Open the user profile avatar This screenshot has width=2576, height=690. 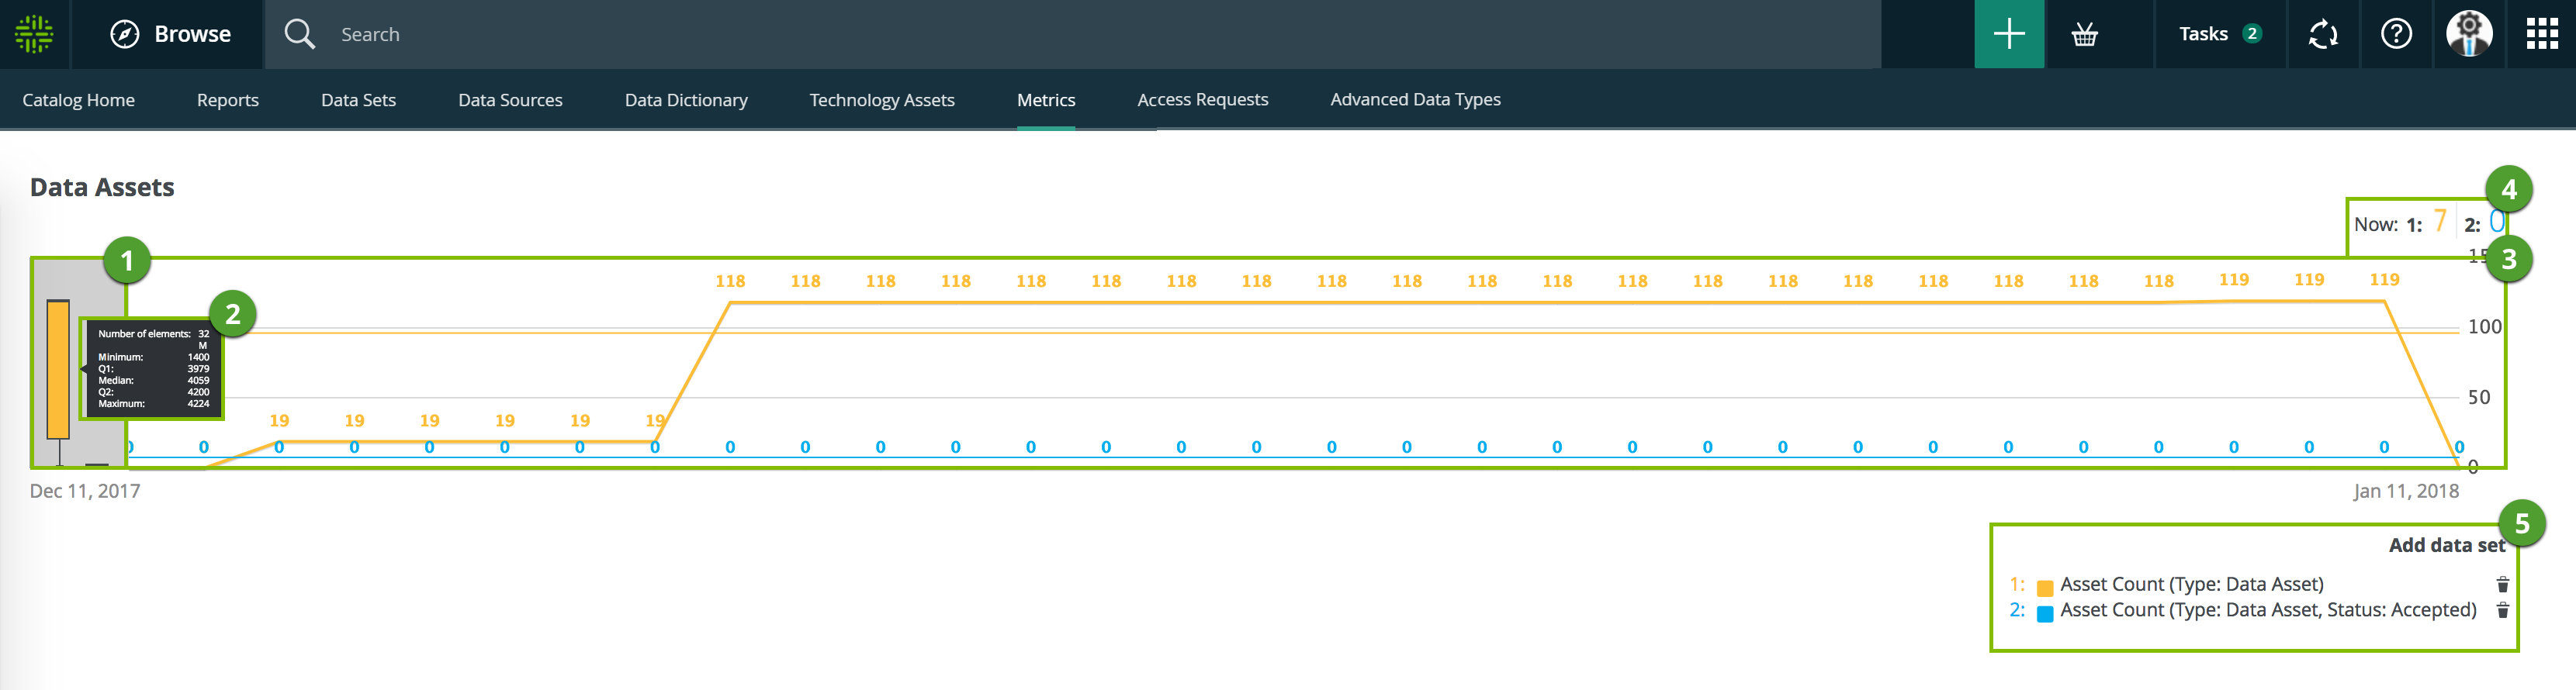[2468, 34]
